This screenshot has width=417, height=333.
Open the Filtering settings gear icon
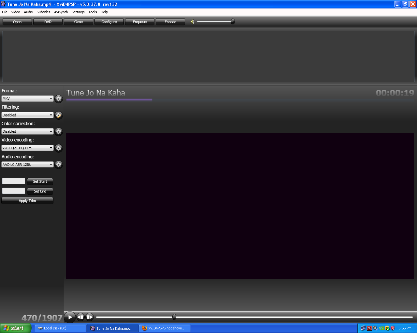coord(59,115)
